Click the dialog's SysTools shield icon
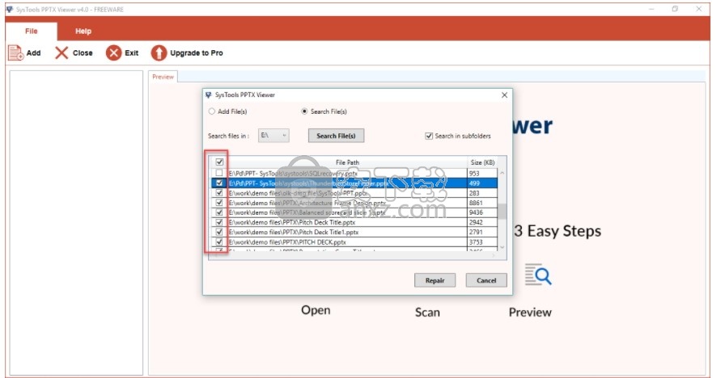Image resolution: width=725 pixels, height=378 pixels. coord(209,94)
